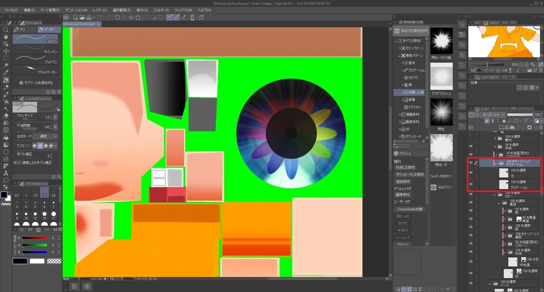
Task: Filter by ComicStudio収録 tag
Action: tap(410, 209)
